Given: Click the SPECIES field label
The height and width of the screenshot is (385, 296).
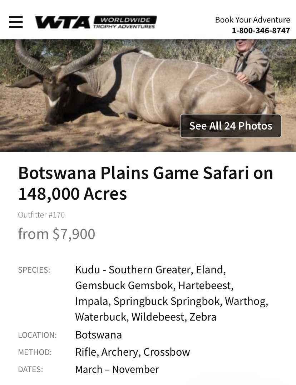Looking at the screenshot, I should tap(34, 270).
